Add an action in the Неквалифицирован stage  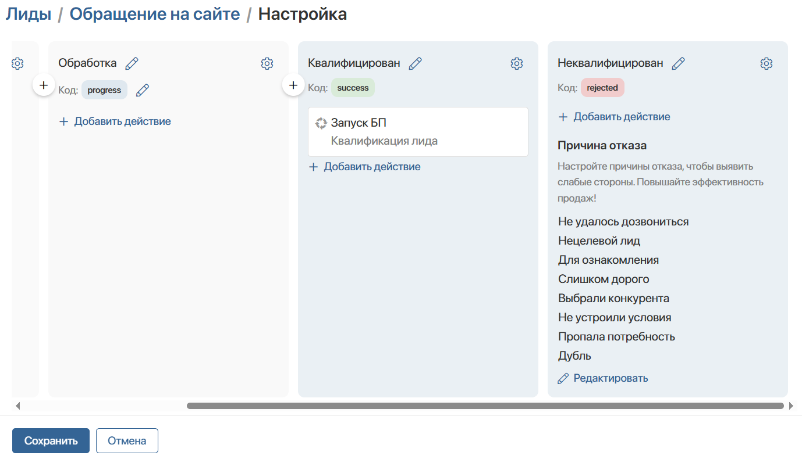point(615,117)
